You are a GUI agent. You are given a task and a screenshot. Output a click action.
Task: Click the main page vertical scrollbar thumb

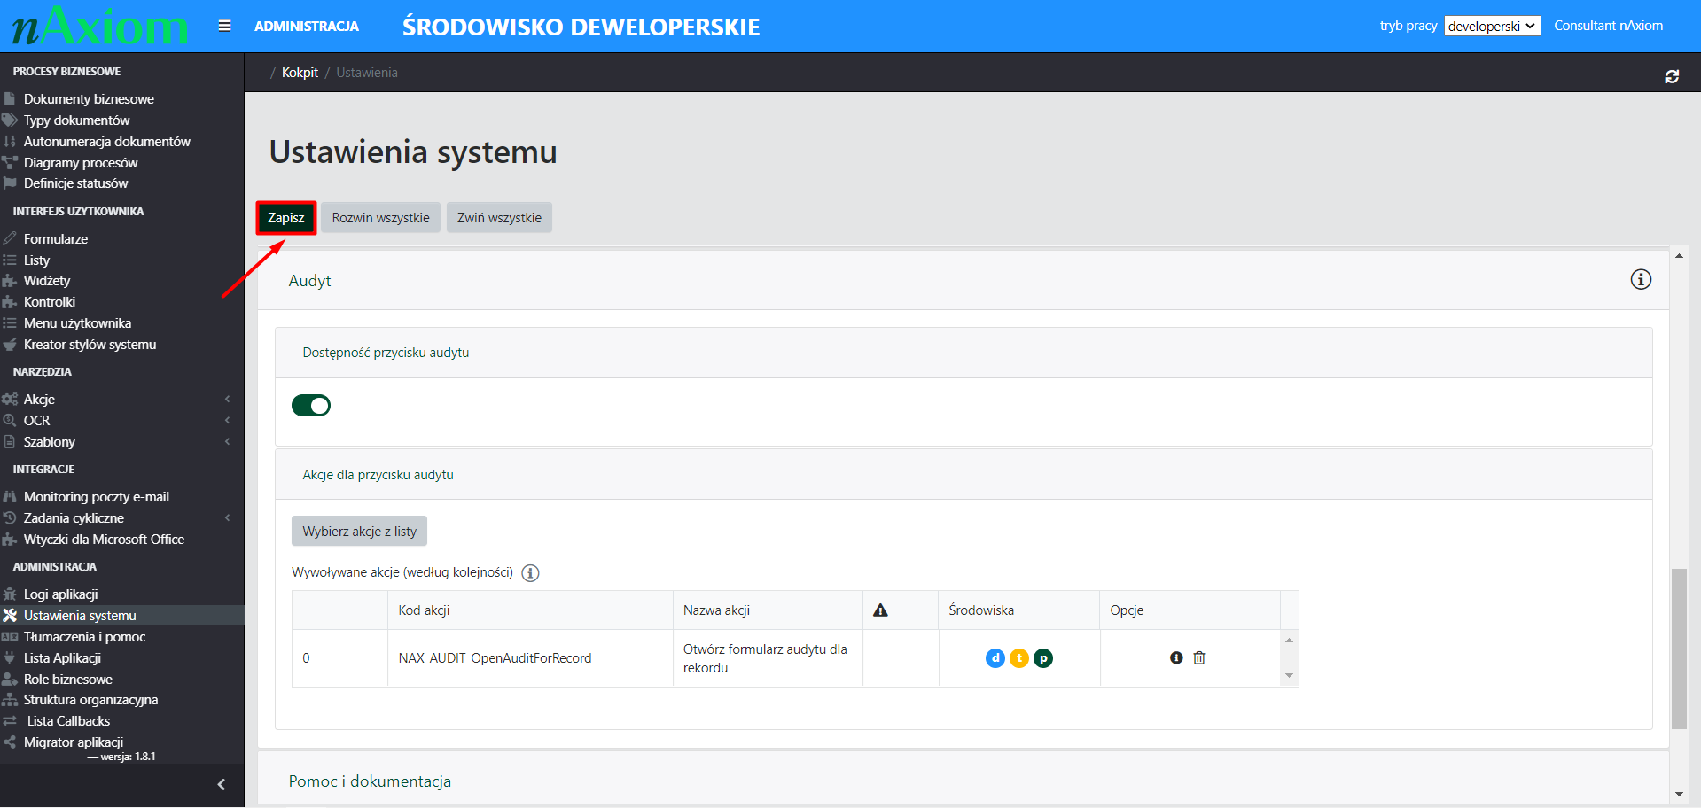[1678, 647]
